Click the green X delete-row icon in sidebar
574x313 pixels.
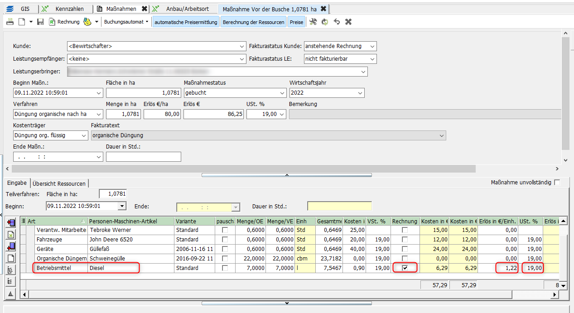click(x=11, y=234)
